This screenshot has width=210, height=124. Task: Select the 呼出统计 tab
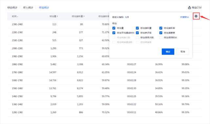tap(44, 8)
